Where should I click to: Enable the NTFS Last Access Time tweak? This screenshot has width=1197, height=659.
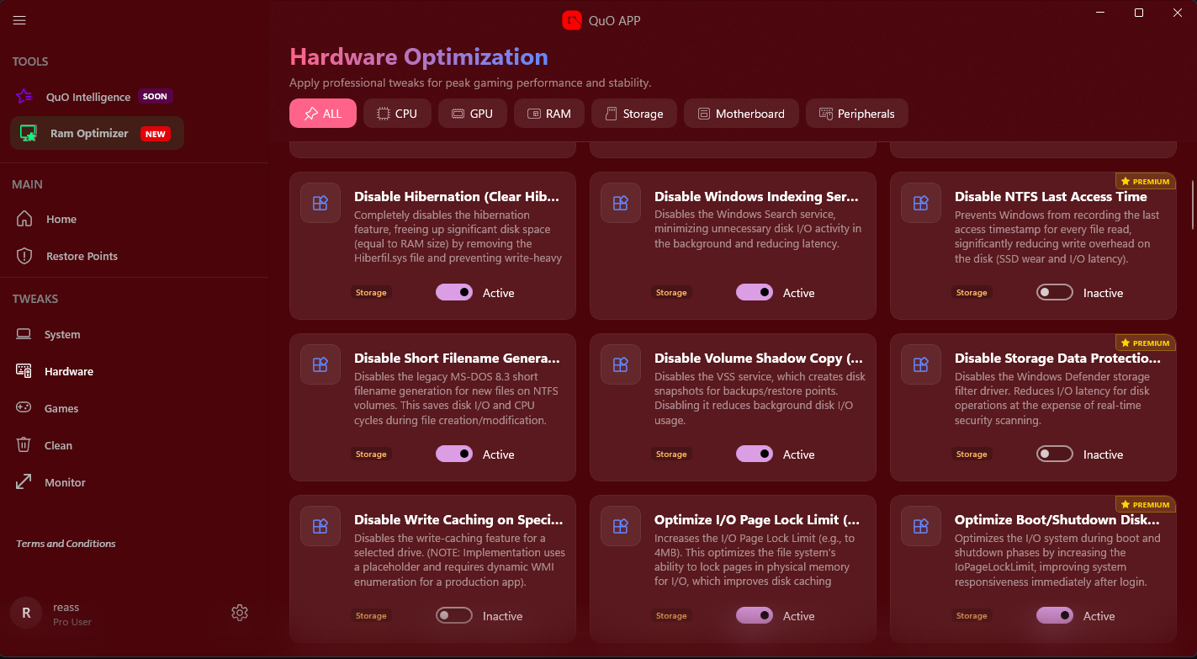[x=1055, y=292]
